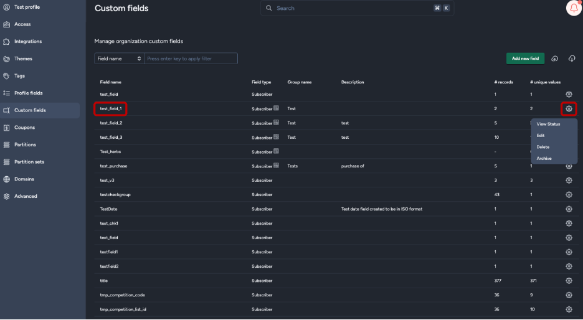Open gear settings for title row
This screenshot has height=320, width=583.
pyautogui.click(x=569, y=281)
